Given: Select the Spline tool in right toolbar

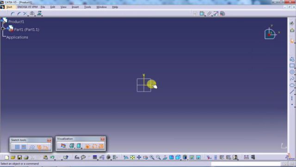Looking at the screenshot, I should click(292, 78).
